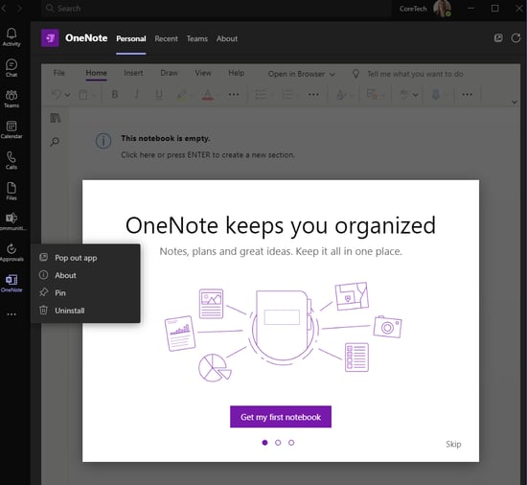Switch to the Teams tab in OneNote header
Image resolution: width=527 pixels, height=485 pixels.
(x=197, y=38)
